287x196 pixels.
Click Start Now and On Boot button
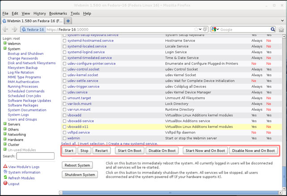(x=205, y=151)
